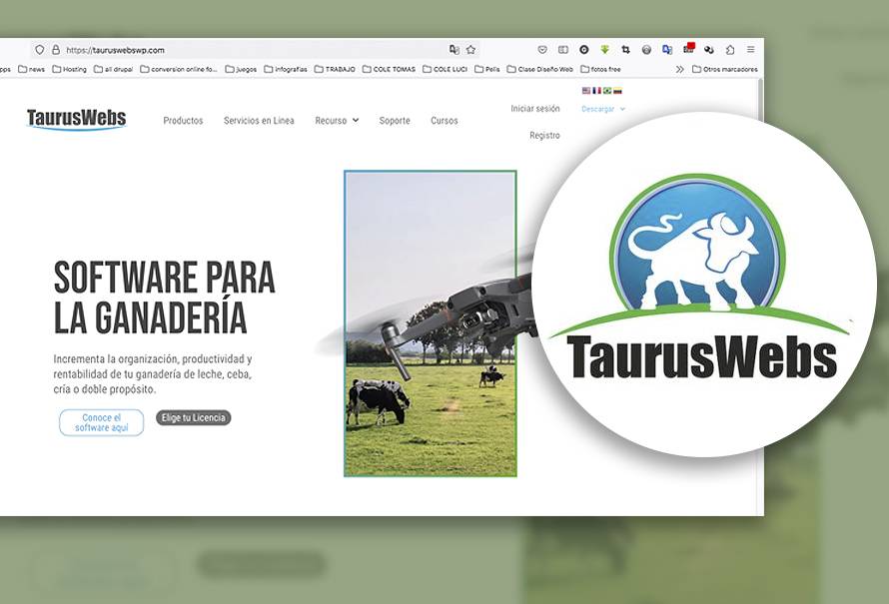Screen dimensions: 889x604
Task: Open the 'all drupal' bookmarks folder
Action: 114,69
